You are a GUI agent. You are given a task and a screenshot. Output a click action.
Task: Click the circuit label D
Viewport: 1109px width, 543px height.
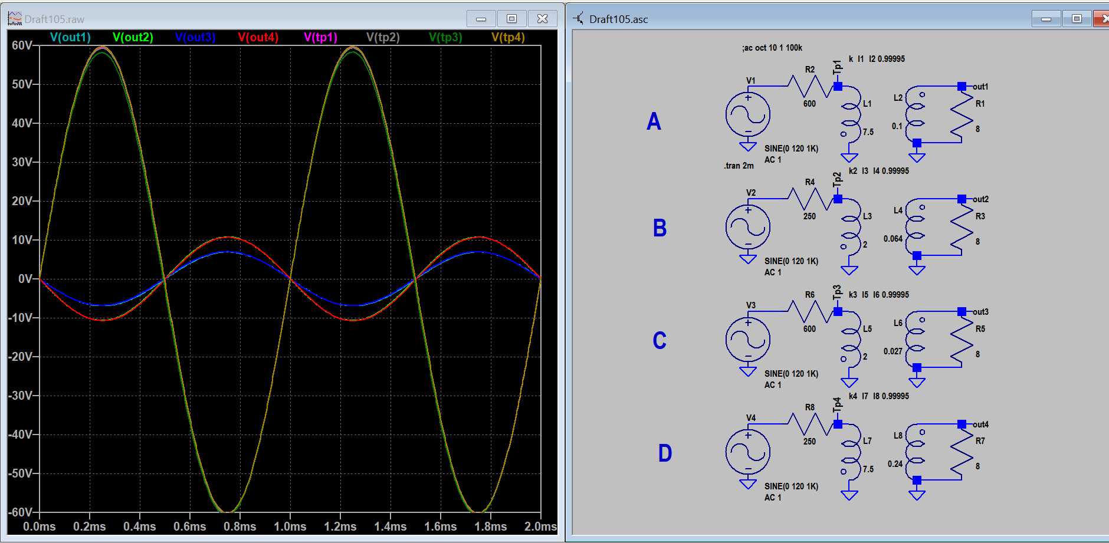665,453
